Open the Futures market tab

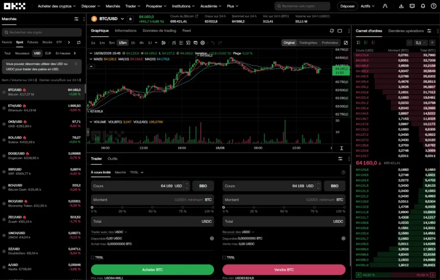(x=33, y=43)
